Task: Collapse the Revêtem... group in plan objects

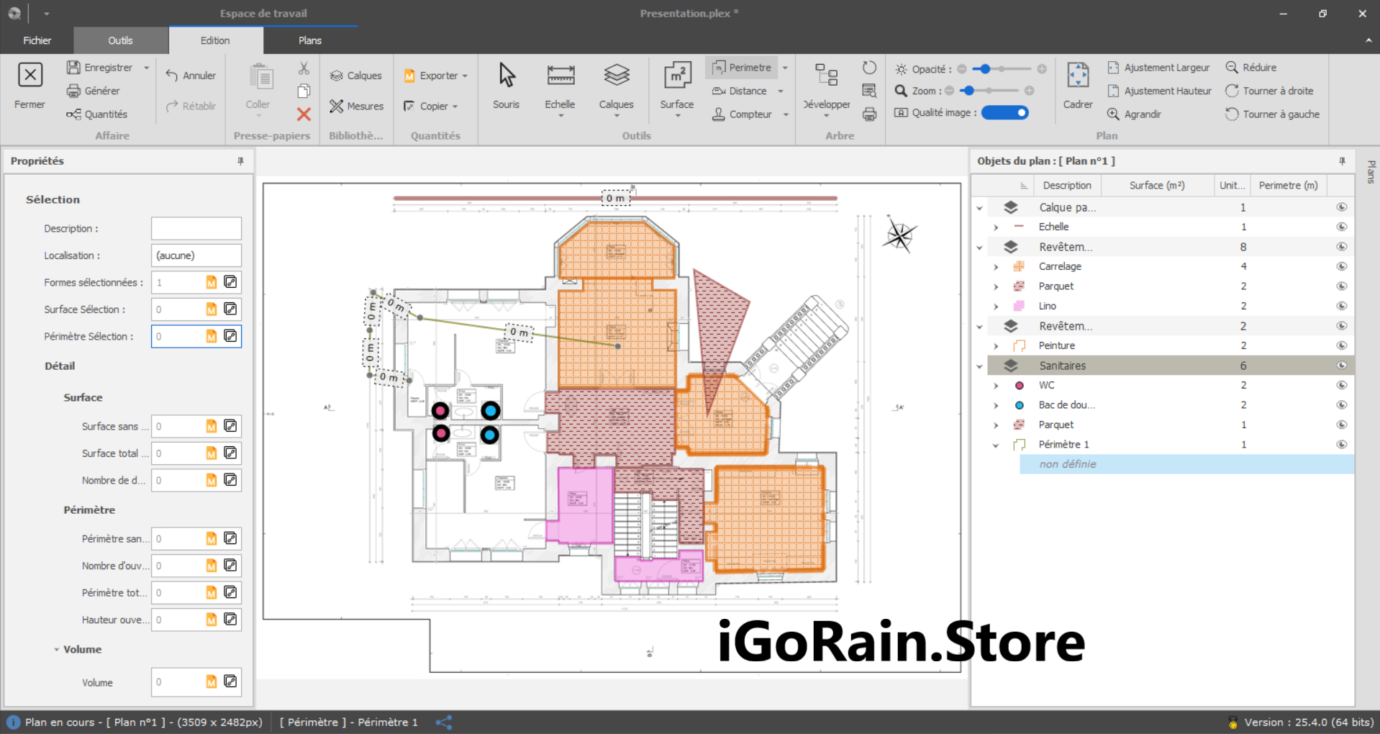Action: pyautogui.click(x=979, y=247)
